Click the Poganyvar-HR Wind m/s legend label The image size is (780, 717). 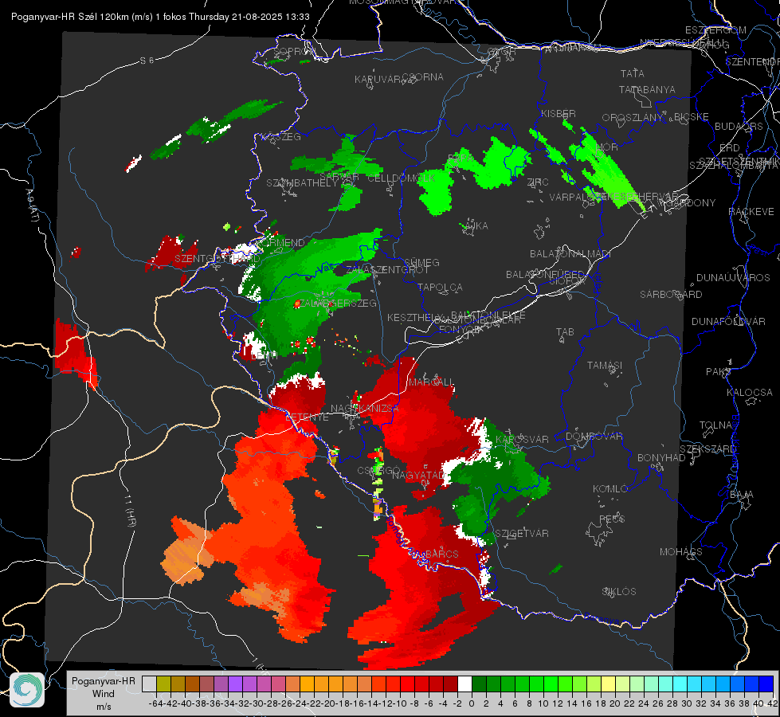[103, 694]
